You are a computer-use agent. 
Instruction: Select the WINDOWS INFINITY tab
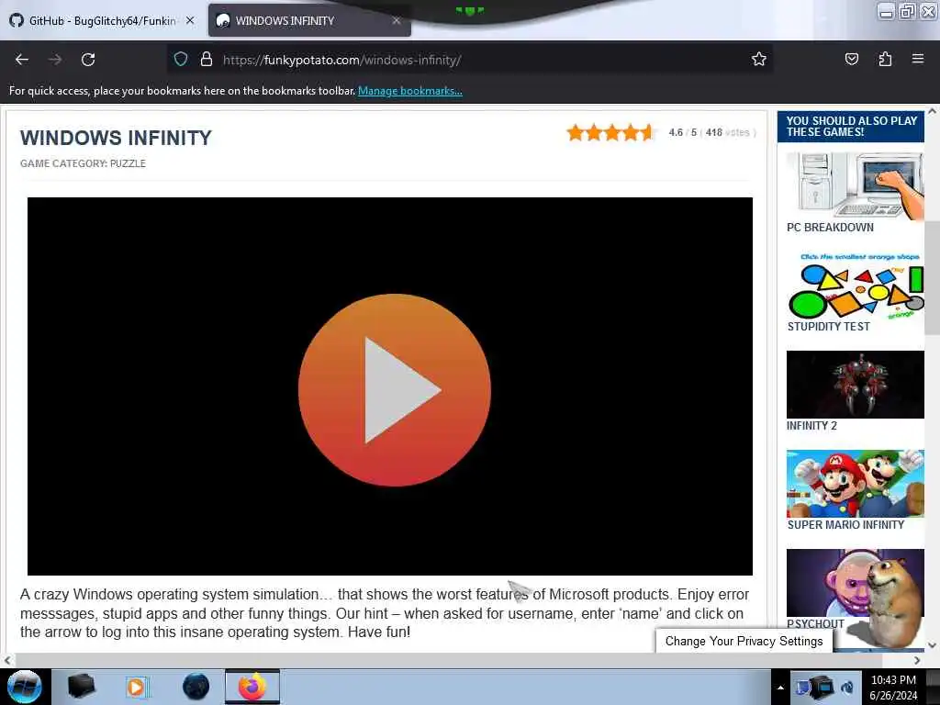click(x=309, y=20)
